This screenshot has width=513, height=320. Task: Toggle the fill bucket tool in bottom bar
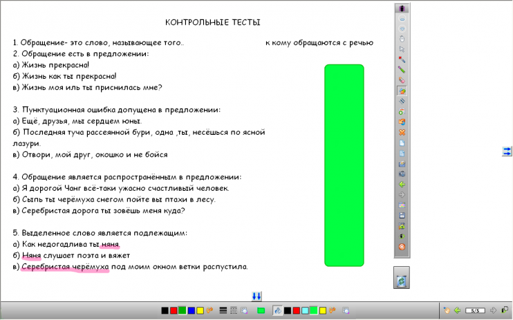(277, 311)
